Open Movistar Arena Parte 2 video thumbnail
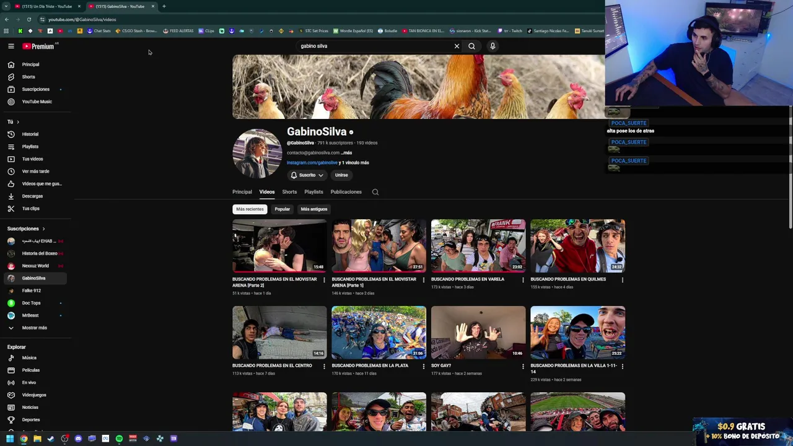This screenshot has width=793, height=446. coord(279,246)
